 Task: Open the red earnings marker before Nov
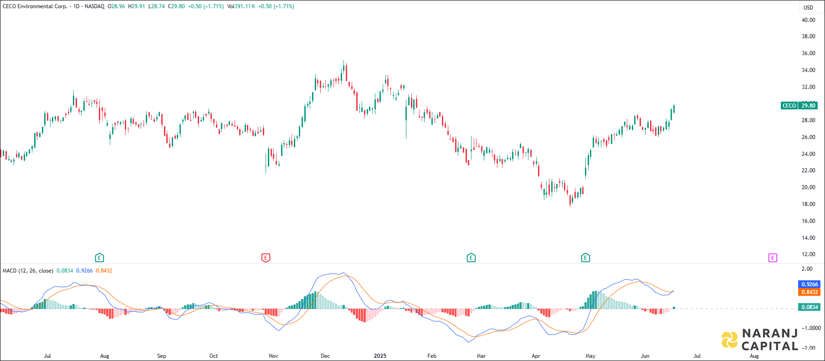click(x=266, y=258)
